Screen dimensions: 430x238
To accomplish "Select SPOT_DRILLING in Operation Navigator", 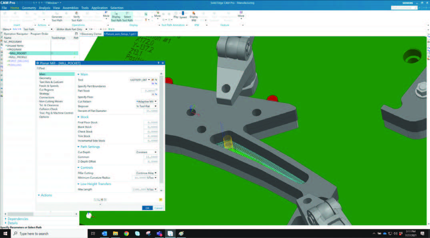I will pos(19,61).
